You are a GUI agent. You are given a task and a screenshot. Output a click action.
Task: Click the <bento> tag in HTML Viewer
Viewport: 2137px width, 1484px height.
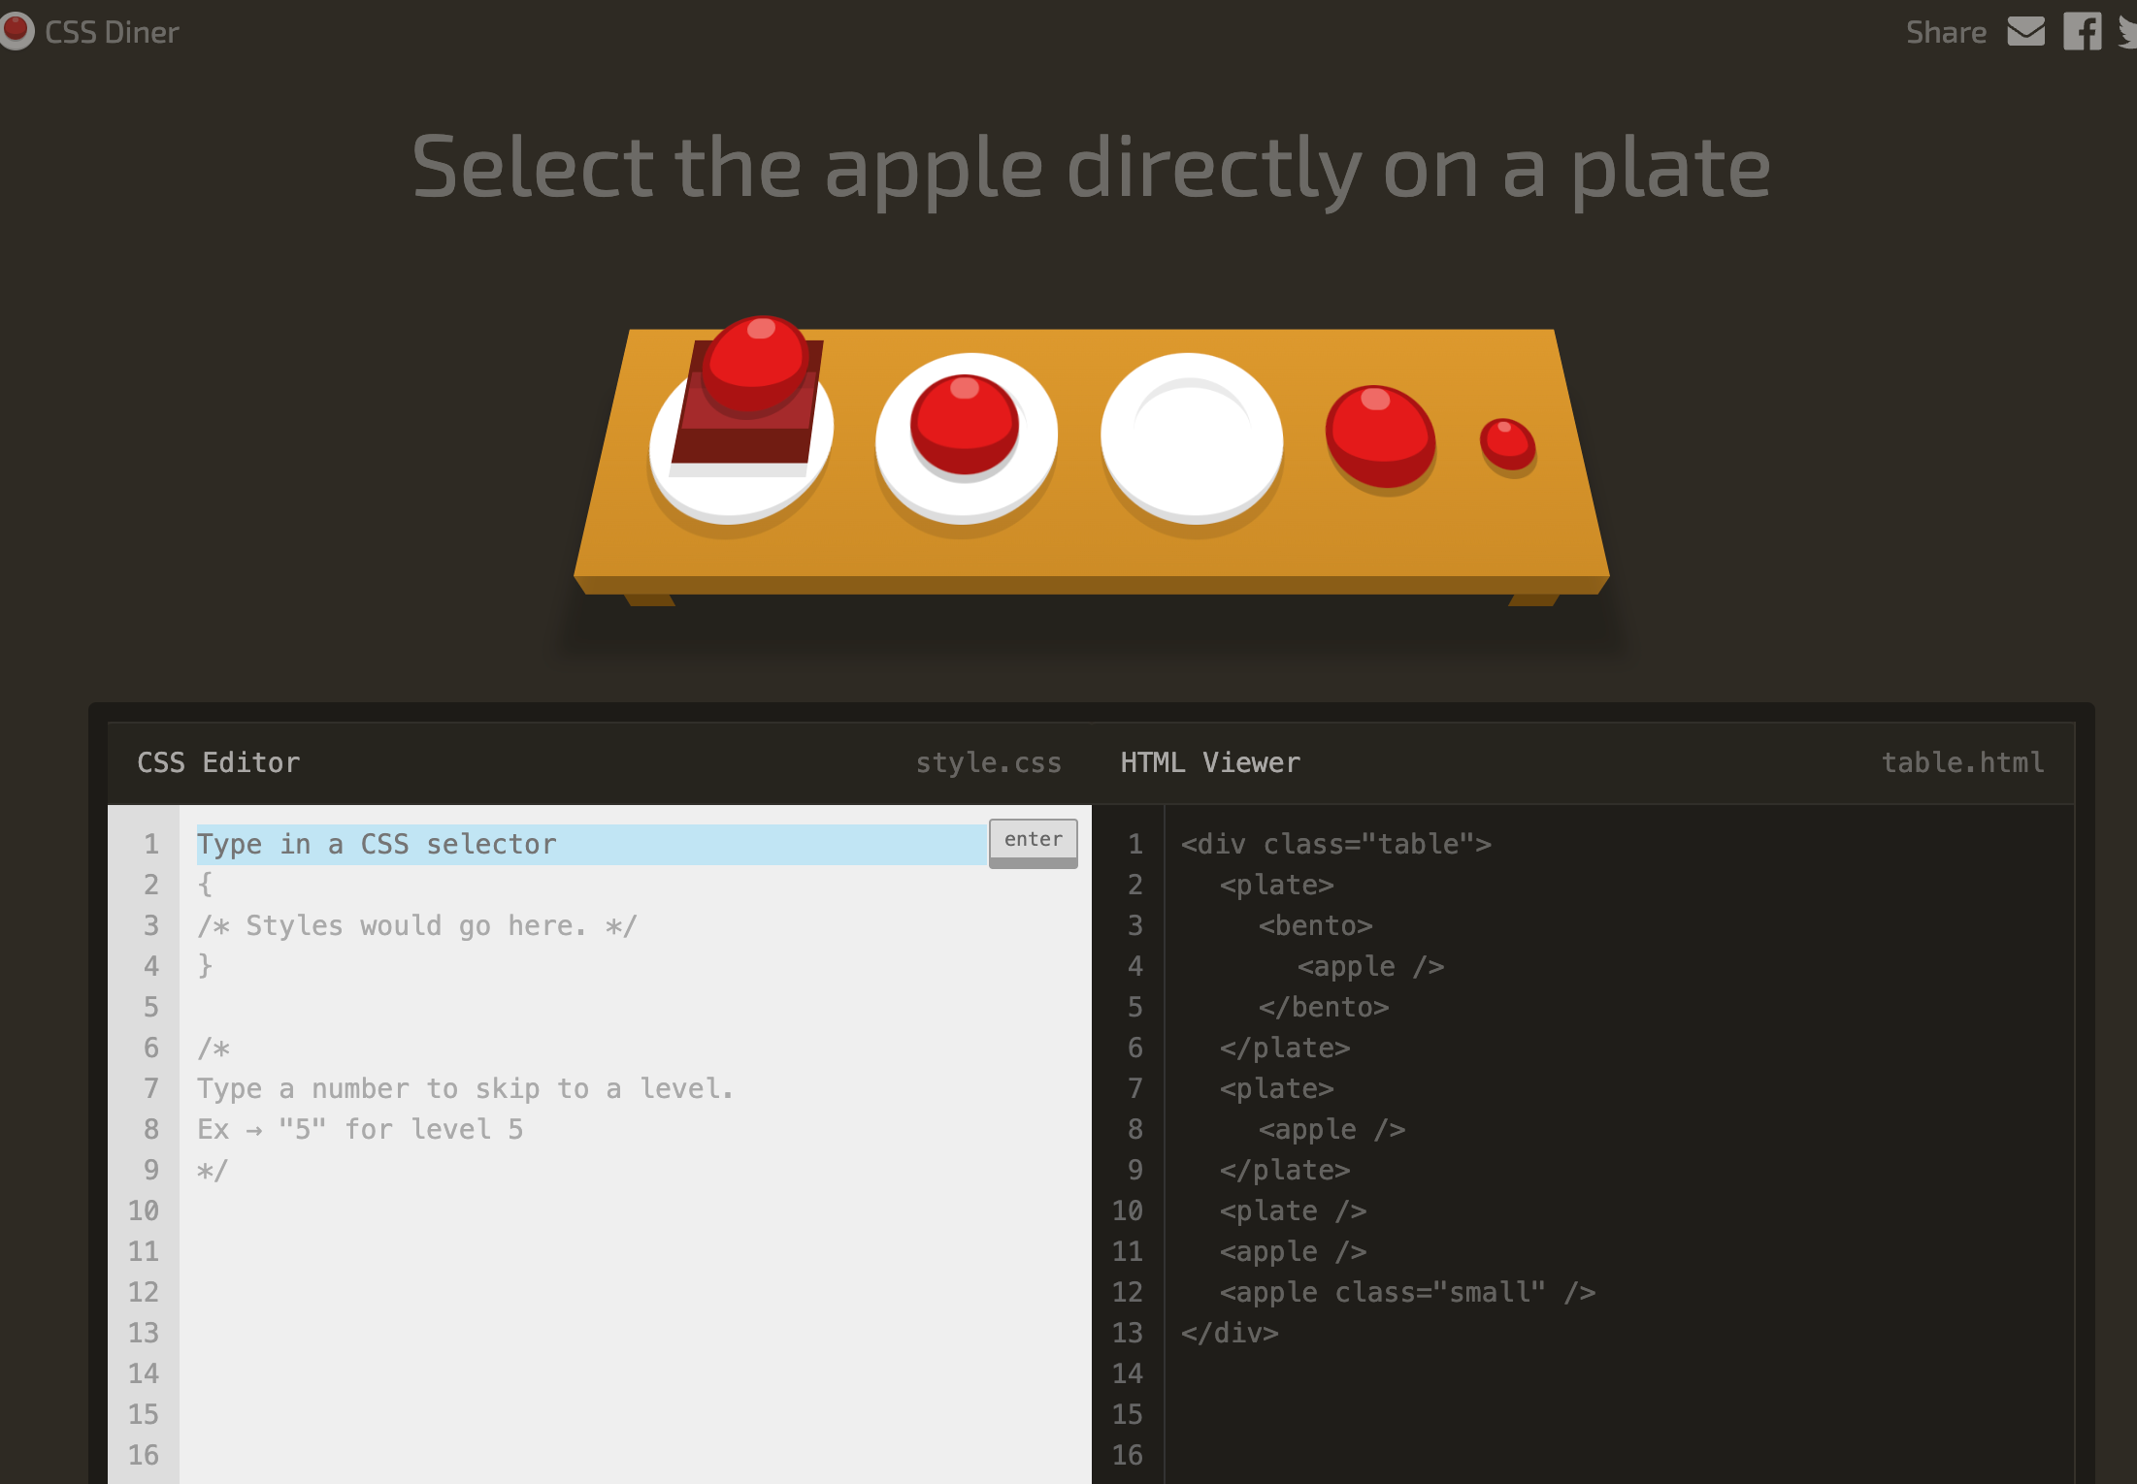pyautogui.click(x=1315, y=925)
